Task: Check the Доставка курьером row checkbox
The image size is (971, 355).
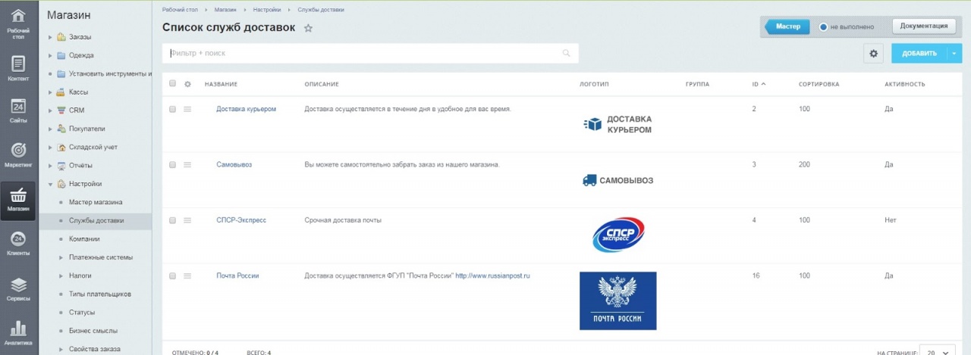Action: pos(173,109)
